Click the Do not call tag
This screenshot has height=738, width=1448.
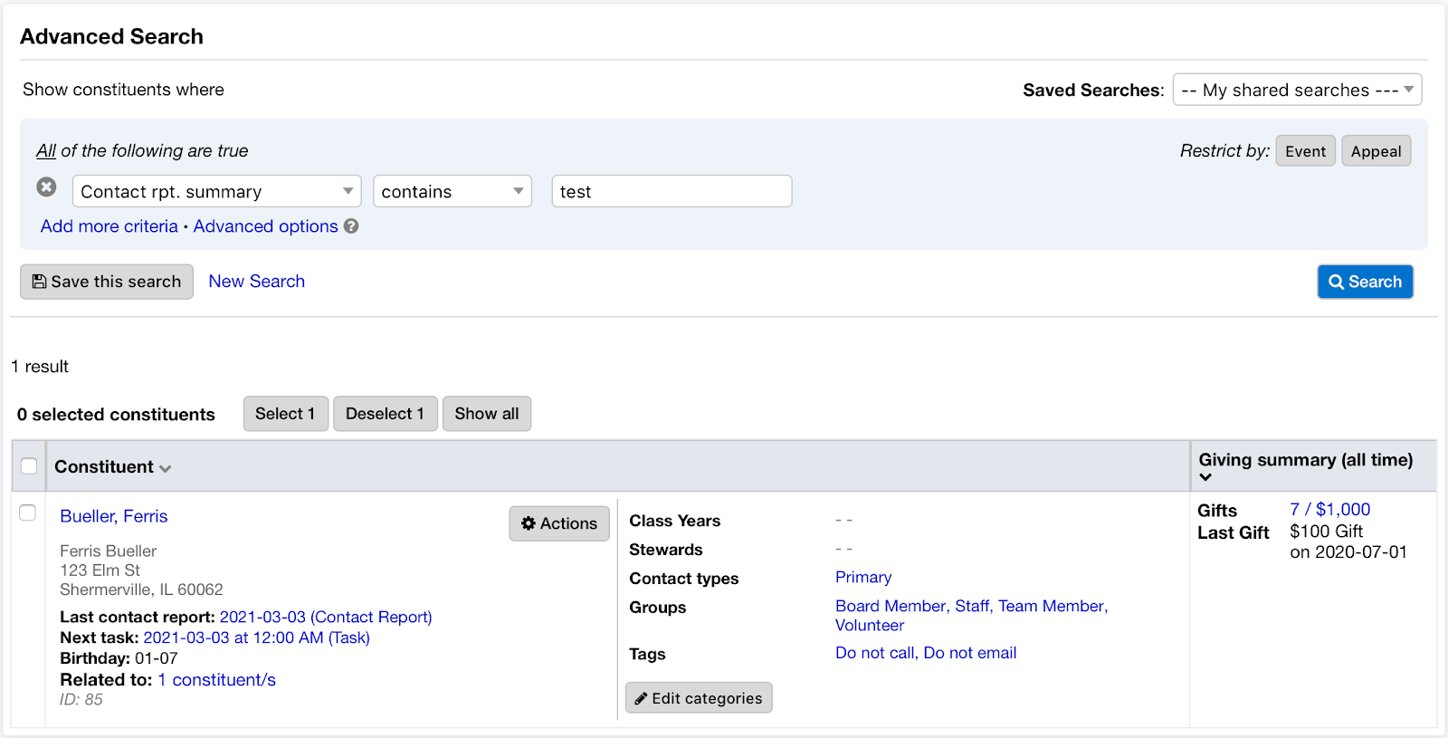(x=875, y=653)
